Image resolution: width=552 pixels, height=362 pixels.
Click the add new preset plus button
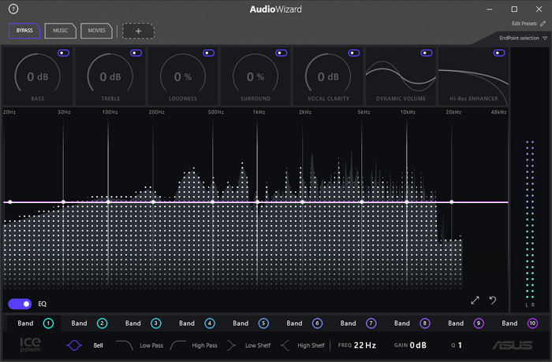(x=138, y=31)
